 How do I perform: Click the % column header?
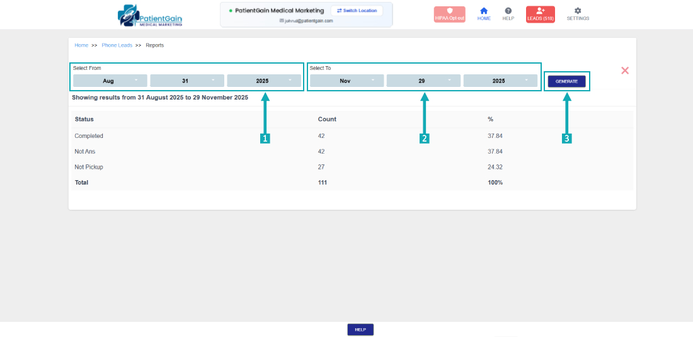click(490, 119)
